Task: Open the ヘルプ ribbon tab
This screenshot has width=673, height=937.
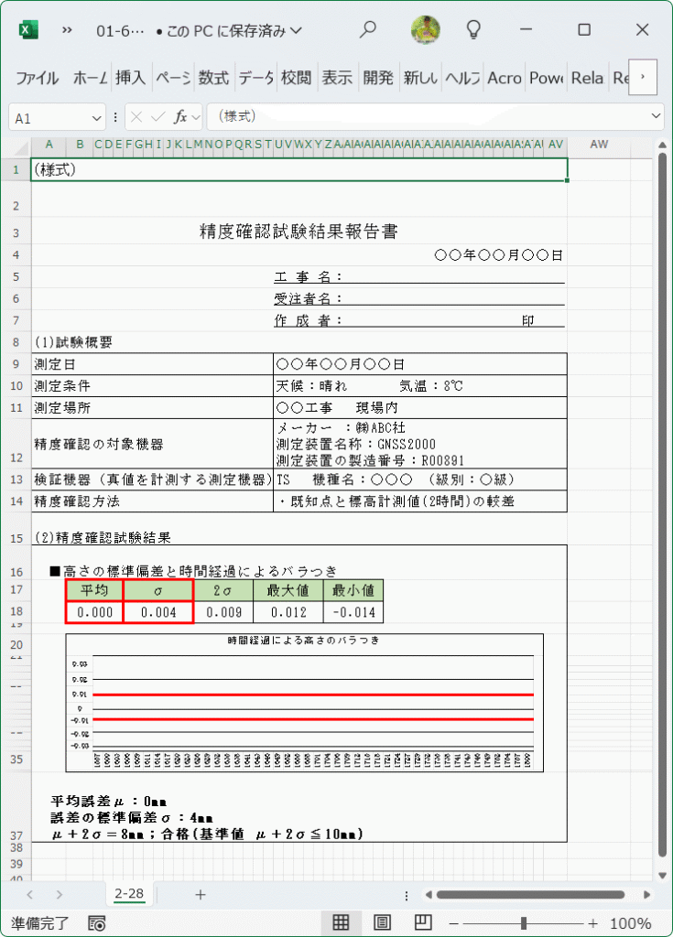Action: (462, 78)
